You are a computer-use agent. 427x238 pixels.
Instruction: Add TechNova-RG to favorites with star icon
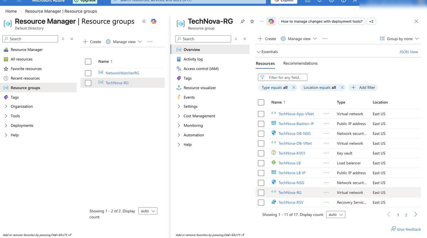pos(252,21)
